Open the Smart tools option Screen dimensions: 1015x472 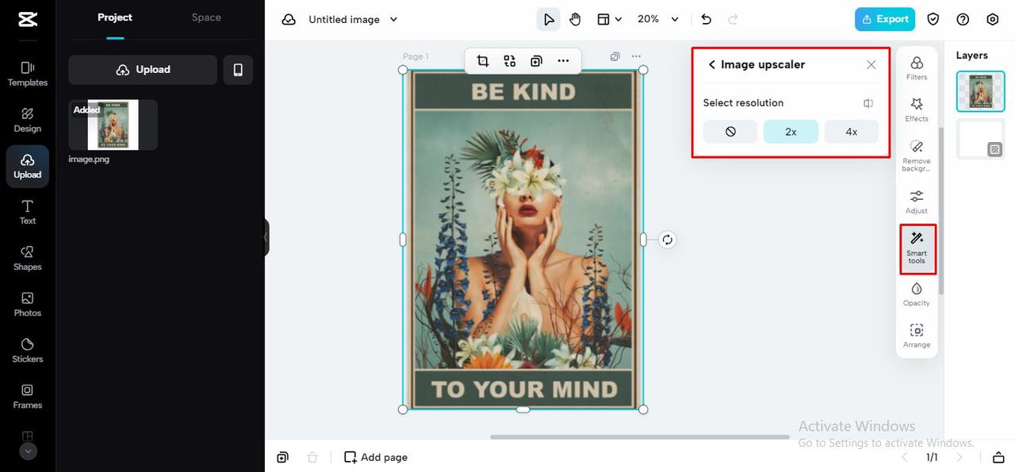pos(917,249)
